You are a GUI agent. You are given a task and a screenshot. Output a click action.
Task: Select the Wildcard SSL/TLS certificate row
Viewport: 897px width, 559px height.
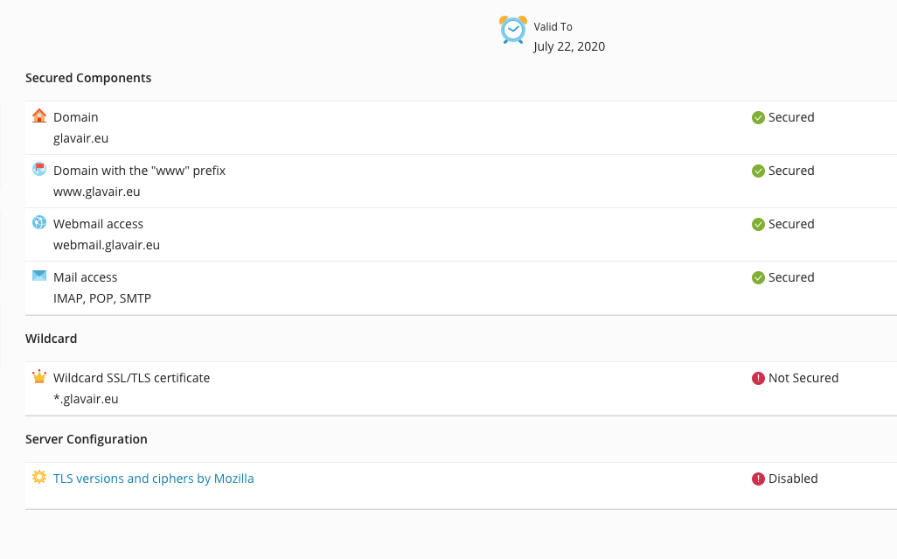pyautogui.click(x=461, y=388)
